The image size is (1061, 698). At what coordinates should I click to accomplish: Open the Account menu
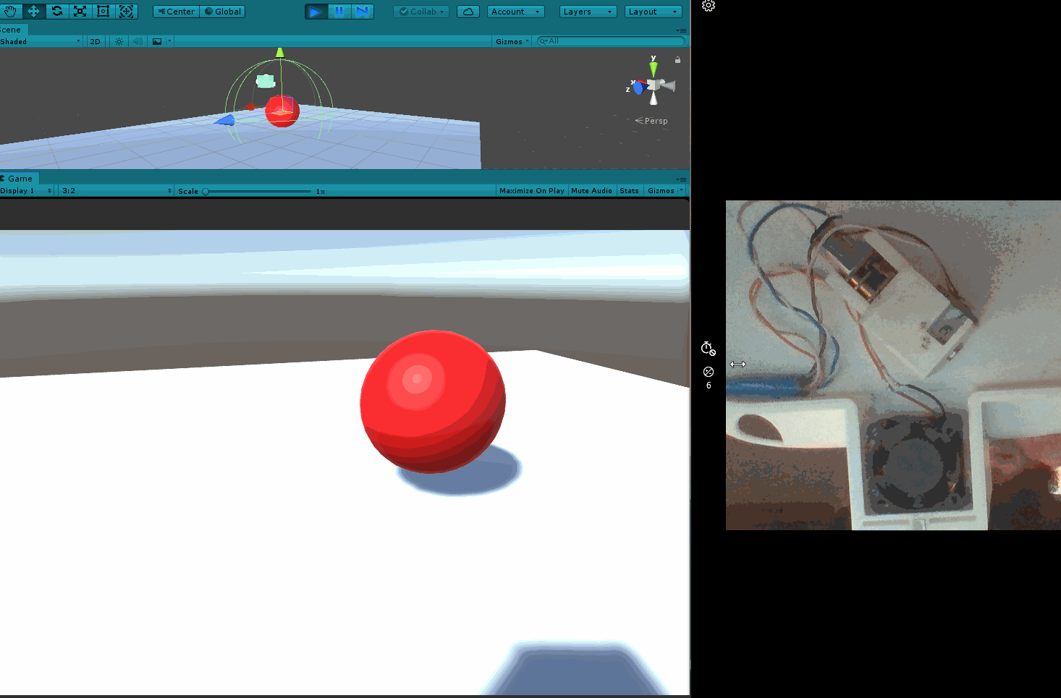pyautogui.click(x=515, y=11)
